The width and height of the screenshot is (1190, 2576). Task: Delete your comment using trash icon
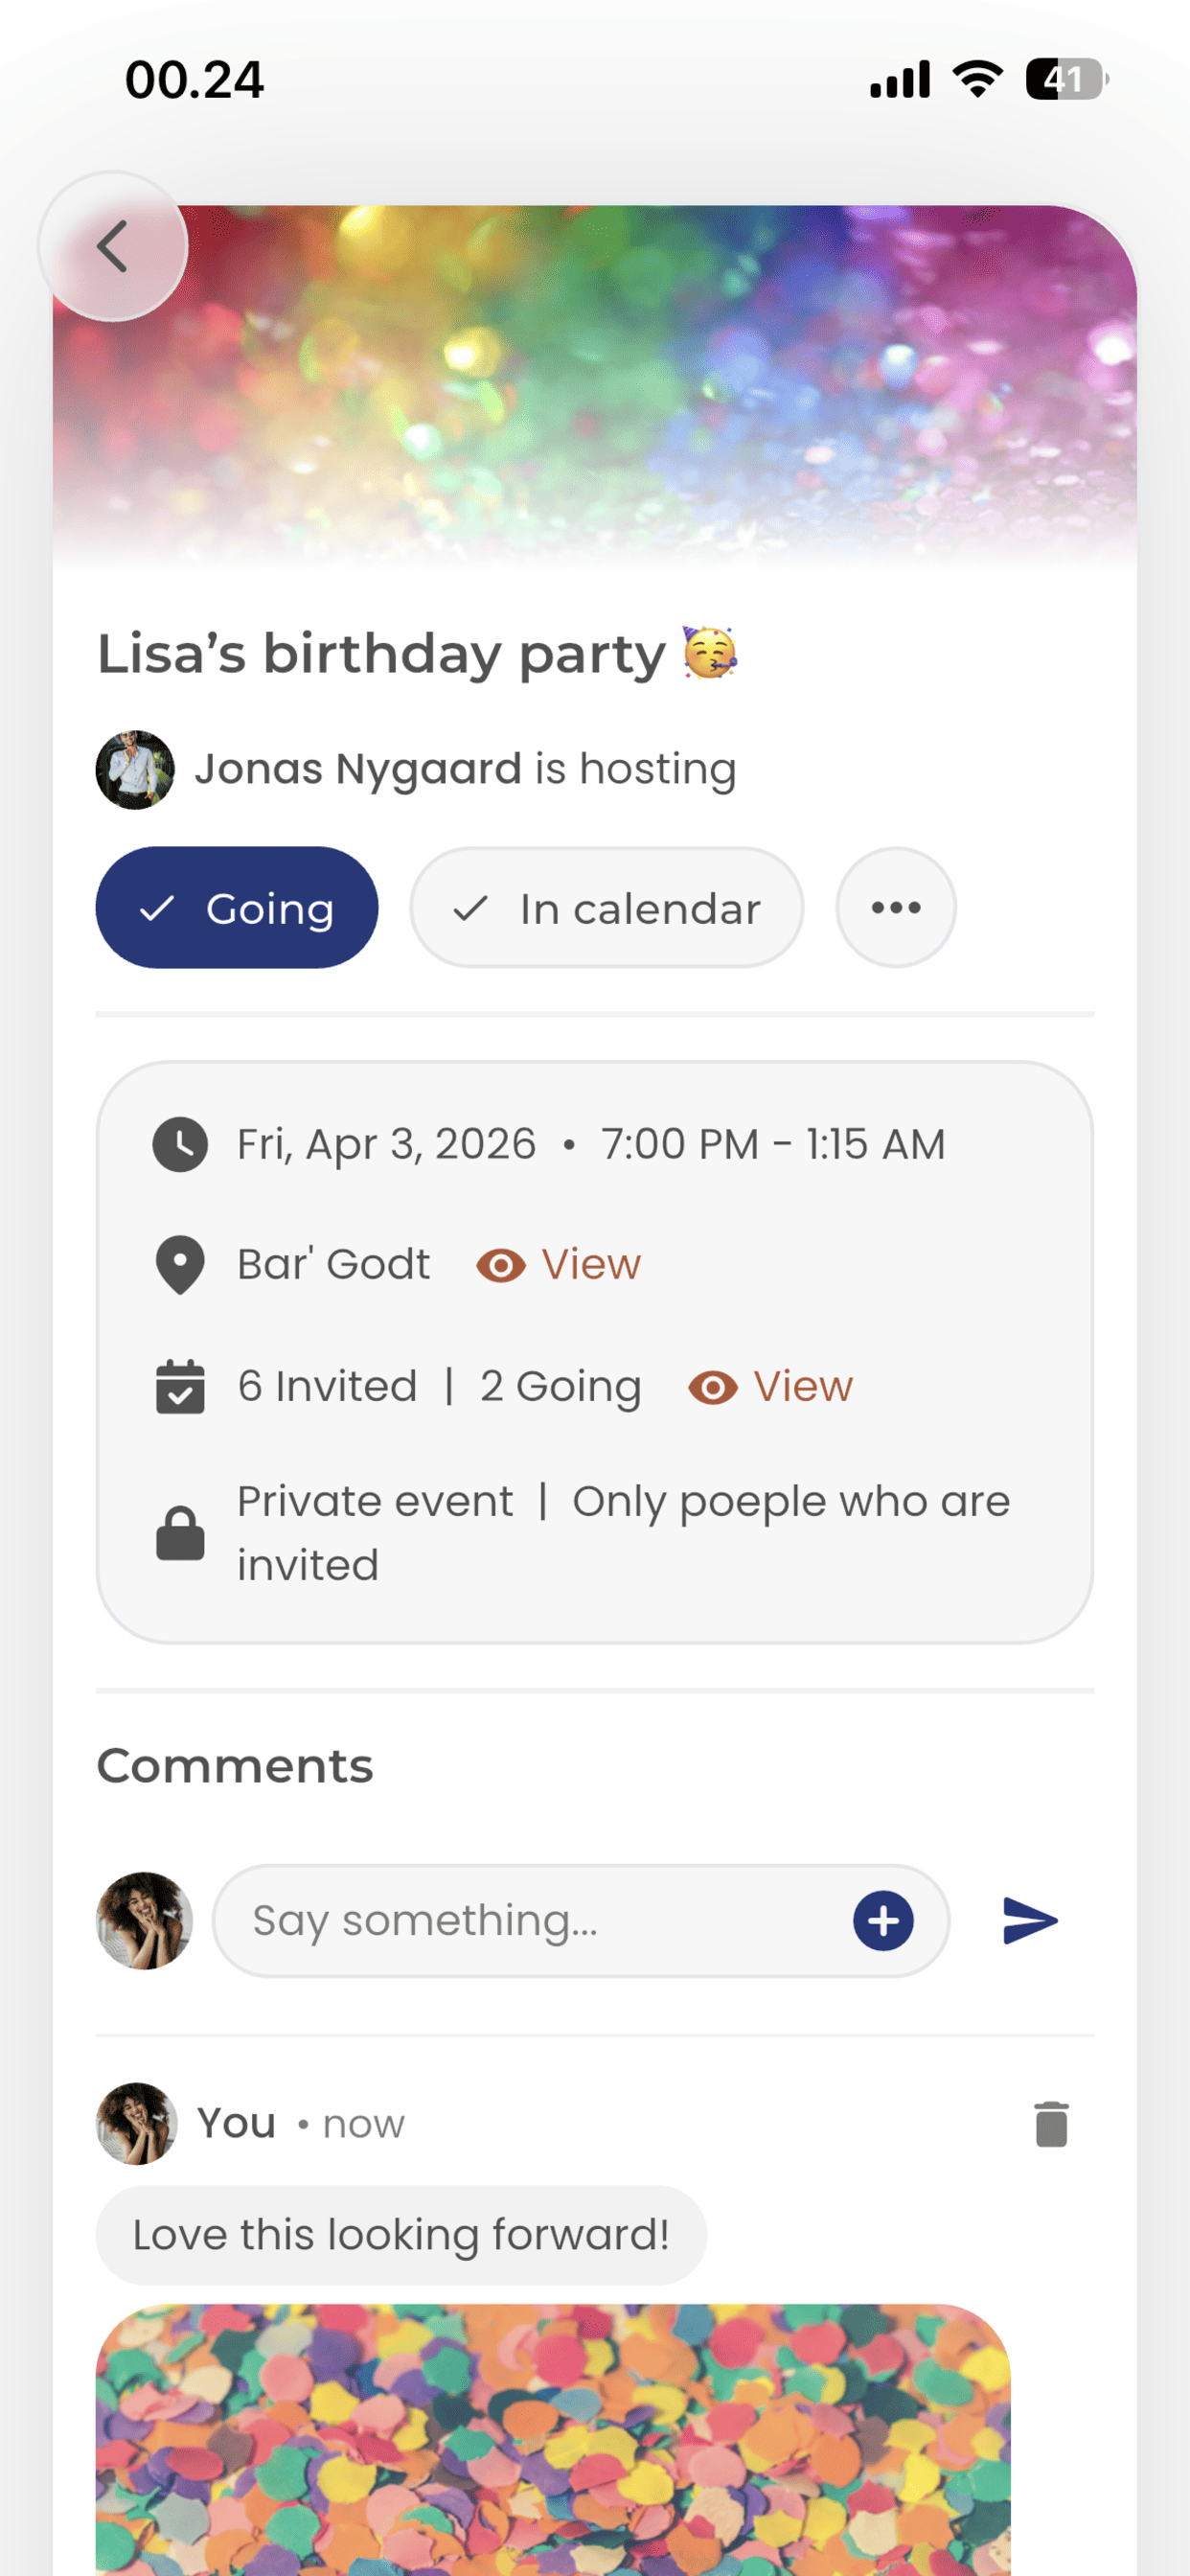coord(1051,2124)
